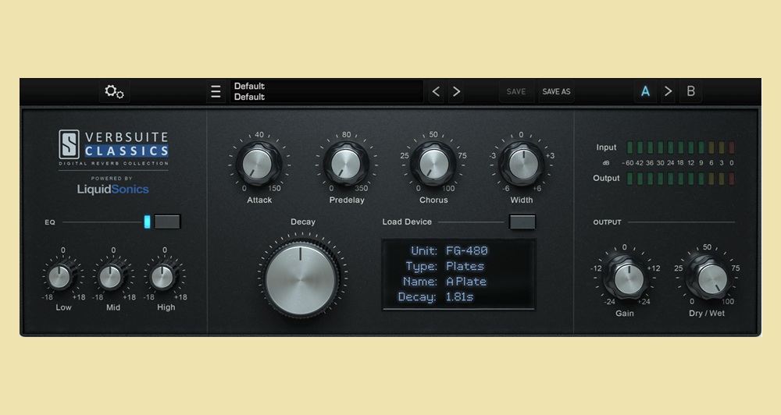Click the OUTPUT section label
This screenshot has height=415, width=781.
[607, 222]
